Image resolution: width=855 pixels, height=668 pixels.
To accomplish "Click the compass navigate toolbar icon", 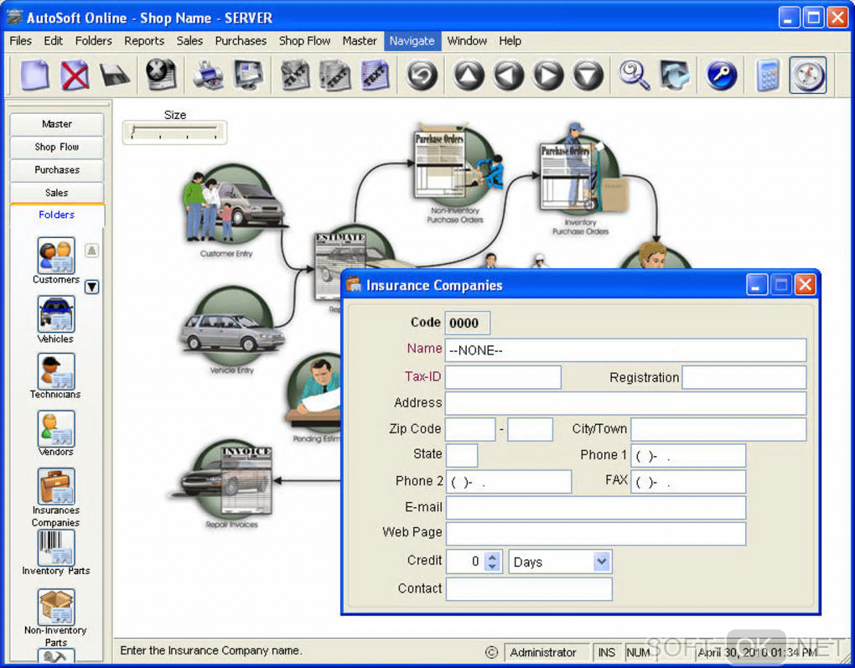I will (x=808, y=75).
